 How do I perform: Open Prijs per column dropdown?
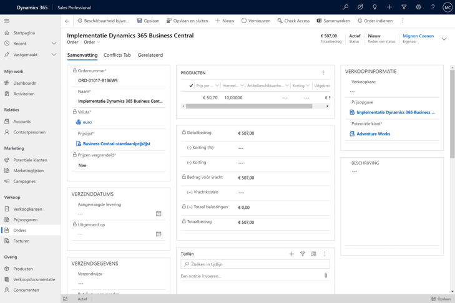217,85
